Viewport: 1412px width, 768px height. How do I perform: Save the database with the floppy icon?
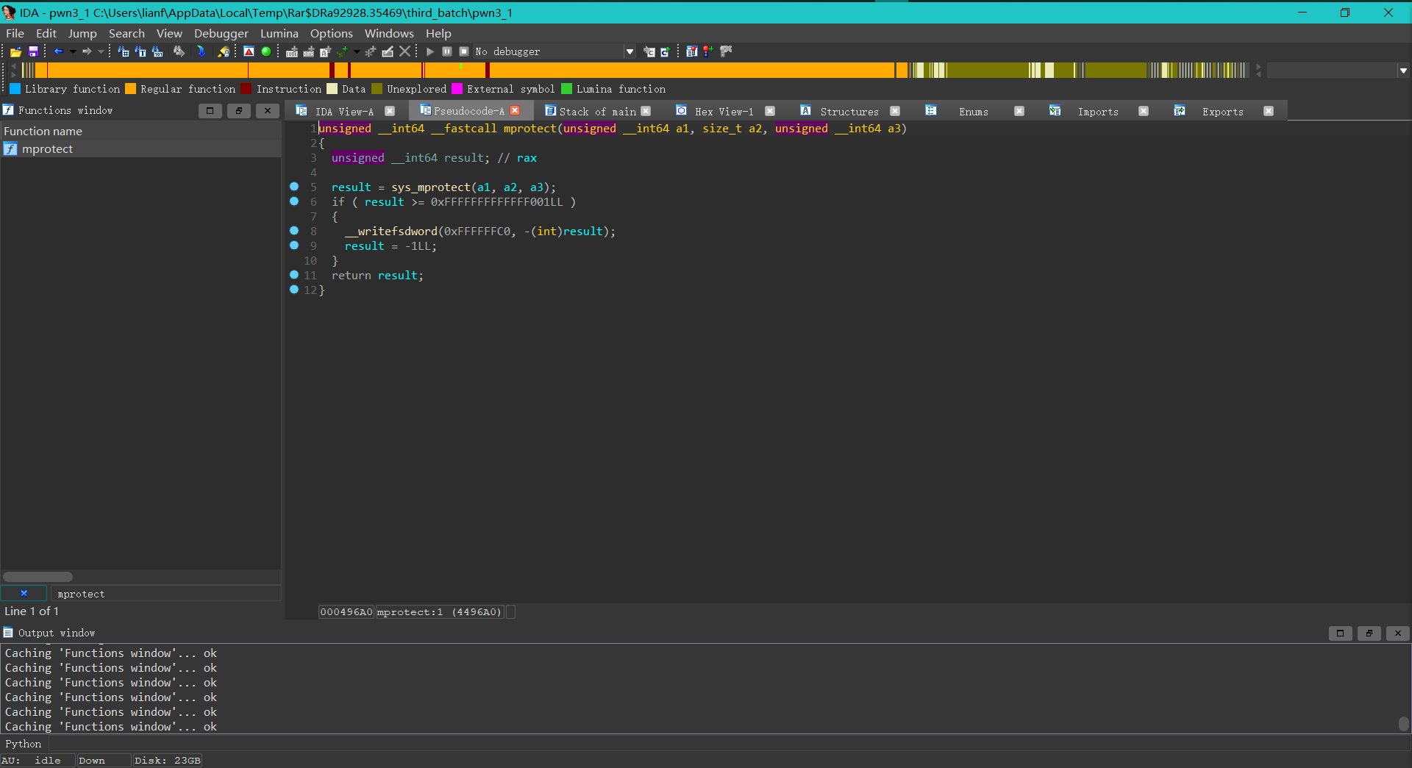[33, 51]
